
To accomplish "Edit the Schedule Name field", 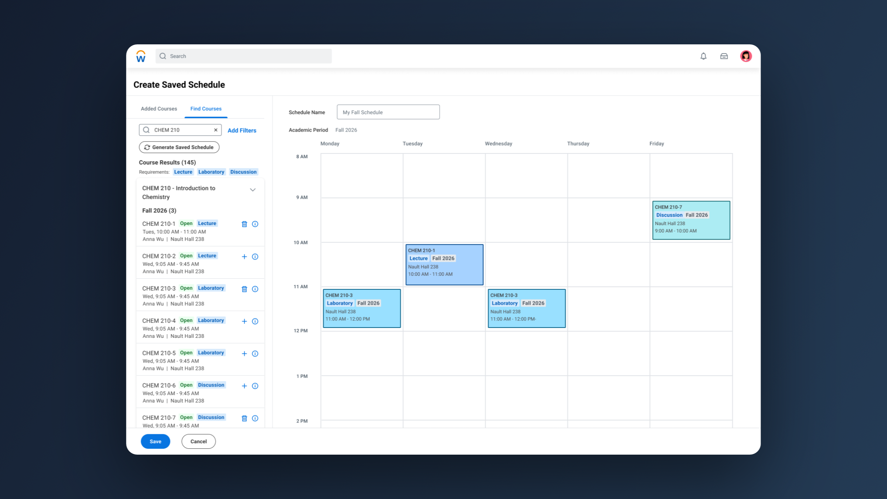I will (x=388, y=112).
